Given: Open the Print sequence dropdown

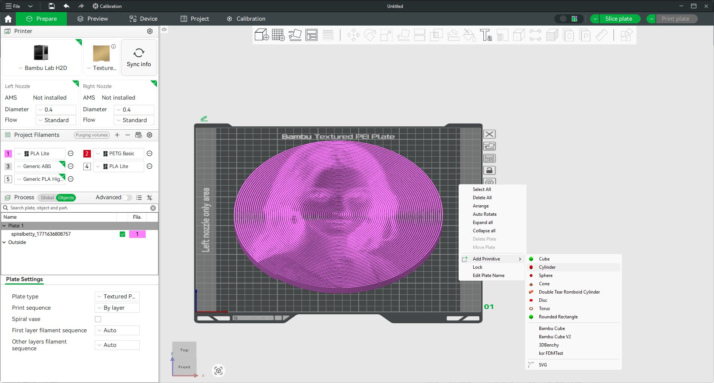Looking at the screenshot, I should (117, 308).
